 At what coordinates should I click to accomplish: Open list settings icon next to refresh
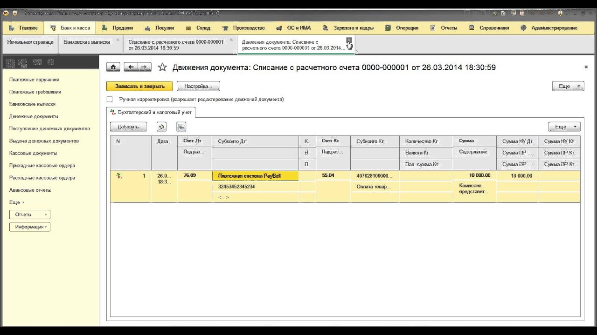point(181,127)
